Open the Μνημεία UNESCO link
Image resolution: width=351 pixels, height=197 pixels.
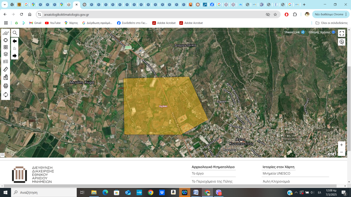tap(276, 174)
